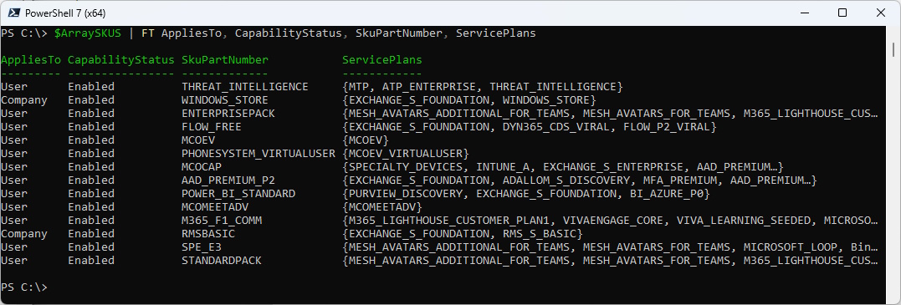Screen dimensions: 901x305
Task: Click the vertical scrollbar thumb
Action: [x=893, y=48]
